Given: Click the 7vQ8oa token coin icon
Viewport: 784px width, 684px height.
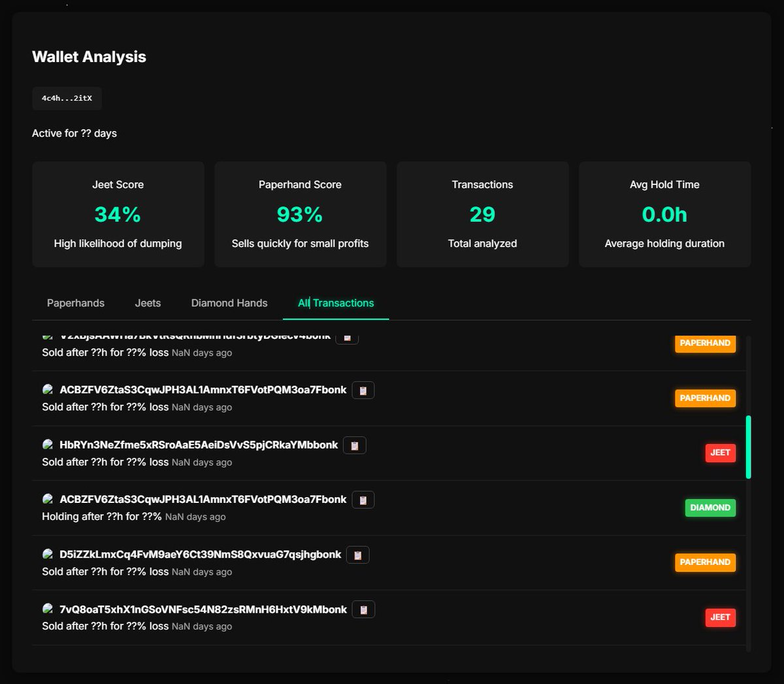Looking at the screenshot, I should click(48, 608).
